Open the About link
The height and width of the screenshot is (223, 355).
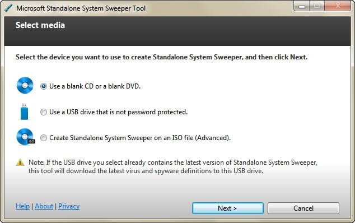(x=44, y=206)
